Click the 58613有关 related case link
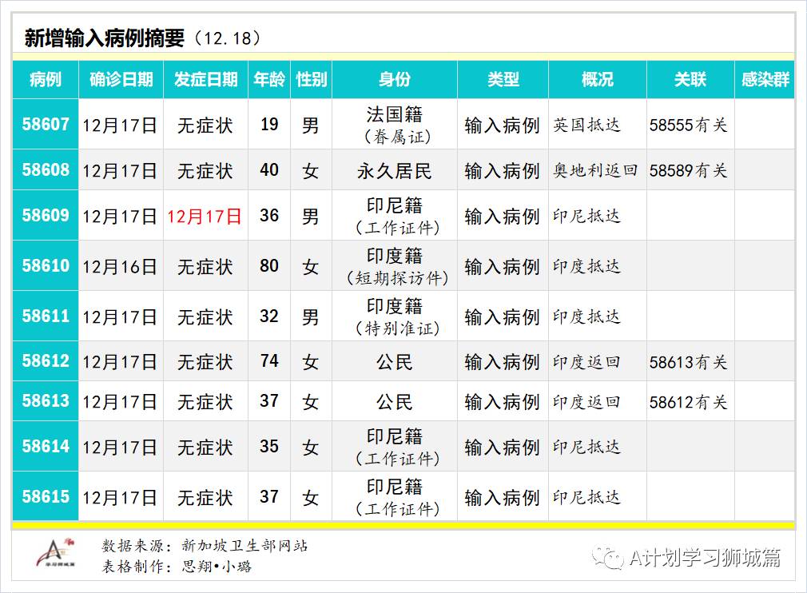The height and width of the screenshot is (593, 807). pos(690,361)
